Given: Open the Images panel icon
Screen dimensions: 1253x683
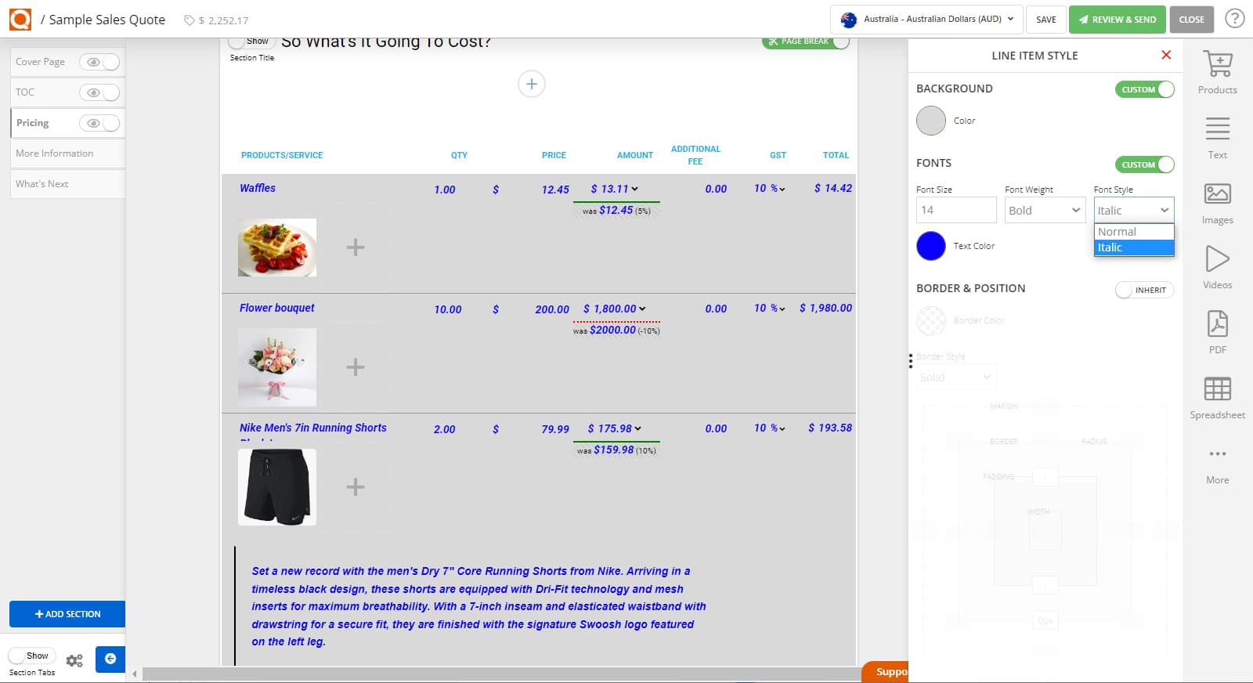Looking at the screenshot, I should [x=1217, y=194].
